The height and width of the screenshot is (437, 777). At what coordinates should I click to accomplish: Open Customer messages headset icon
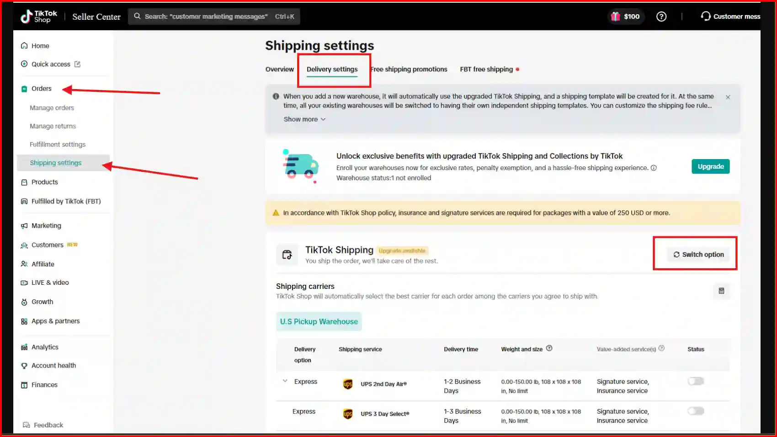coord(705,16)
